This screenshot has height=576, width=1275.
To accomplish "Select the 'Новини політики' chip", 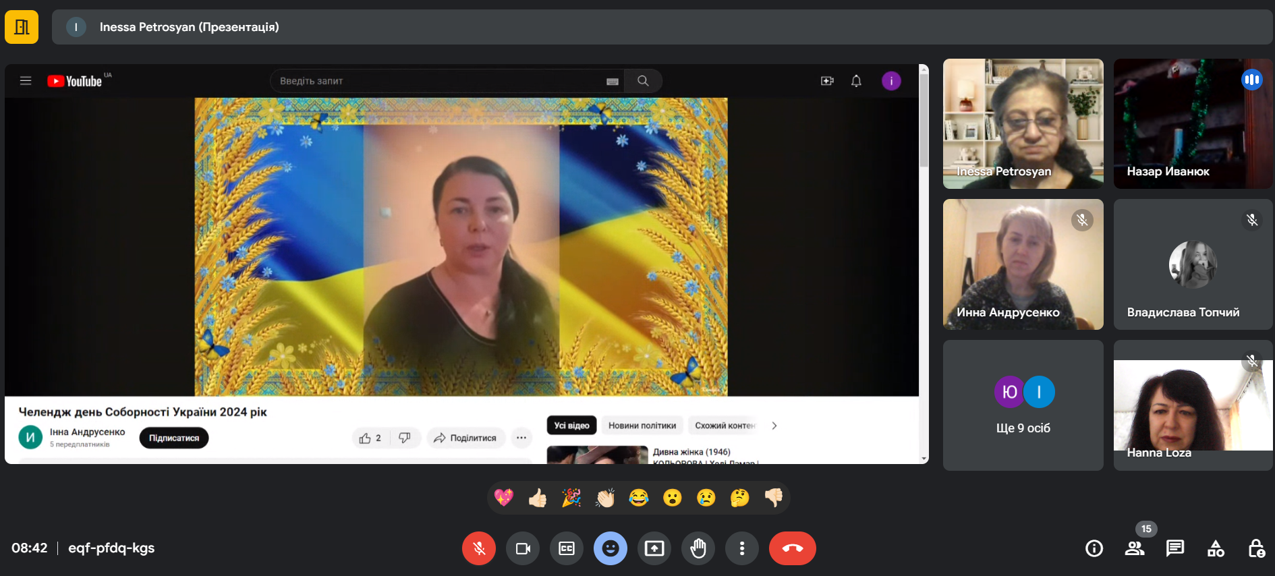I will point(642,426).
